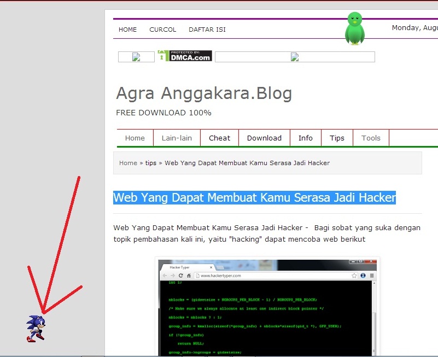Image resolution: width=438 pixels, height=357 pixels.
Task: Open the CURCOL top menu item
Action: [x=163, y=30]
